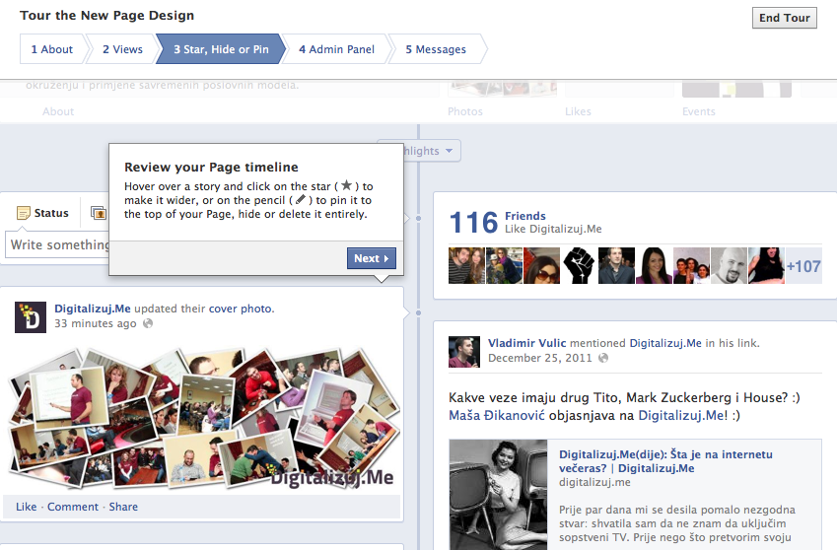The width and height of the screenshot is (837, 550).
Task: Go to tour step 1 About
Action: point(52,49)
